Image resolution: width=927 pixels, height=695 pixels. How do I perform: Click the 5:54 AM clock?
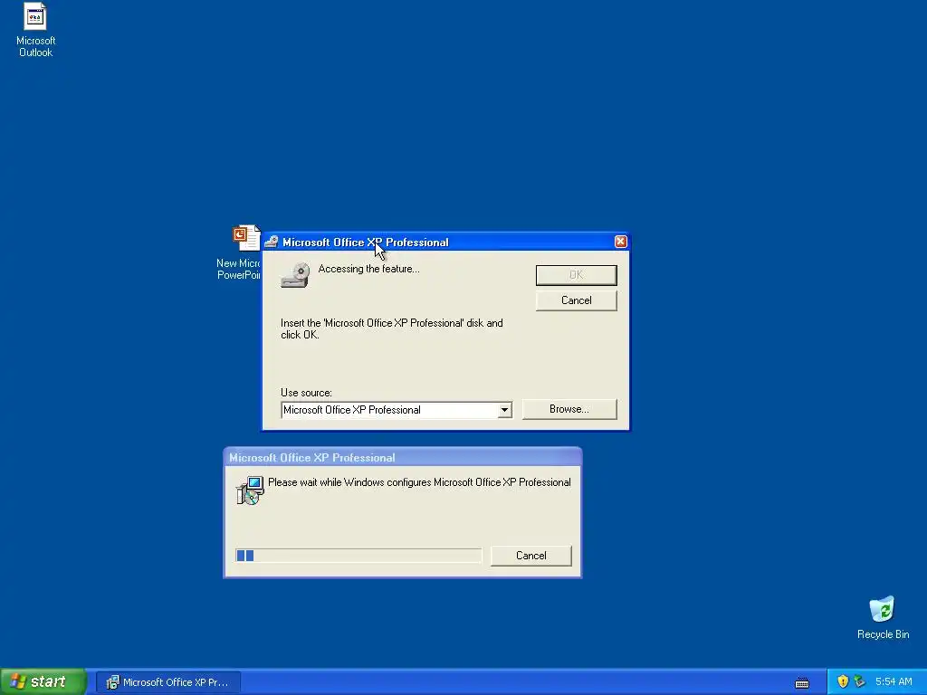point(894,681)
